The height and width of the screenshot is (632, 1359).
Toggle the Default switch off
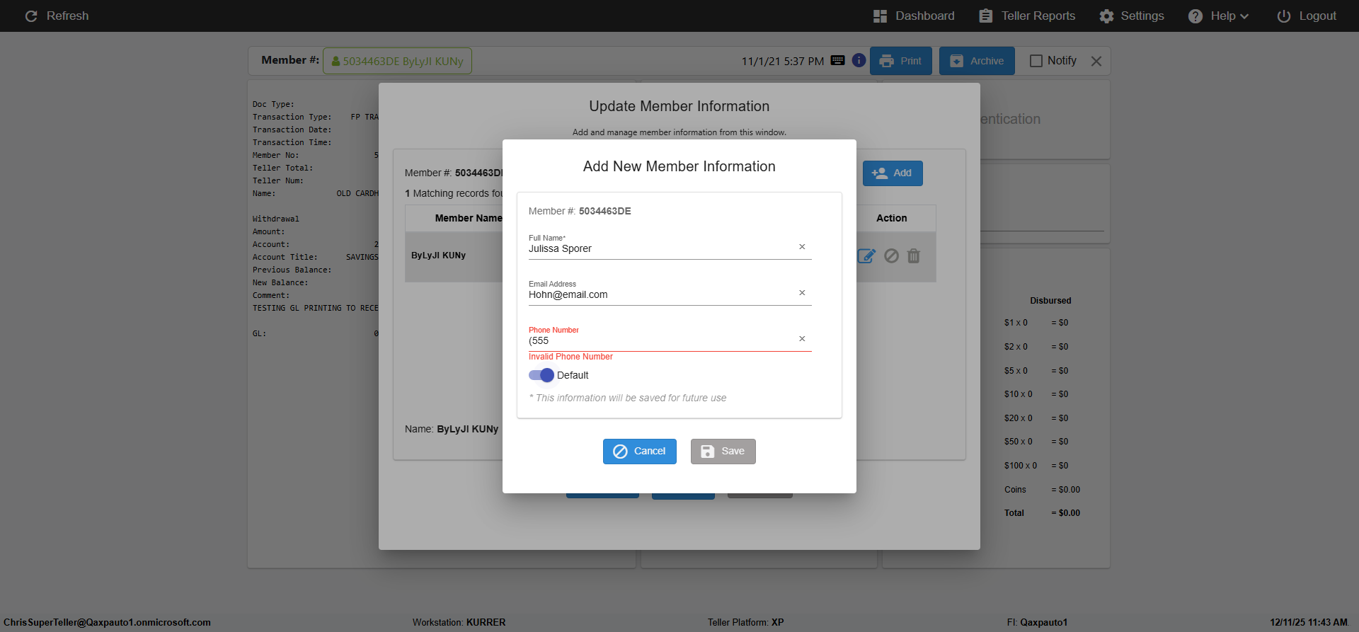541,375
